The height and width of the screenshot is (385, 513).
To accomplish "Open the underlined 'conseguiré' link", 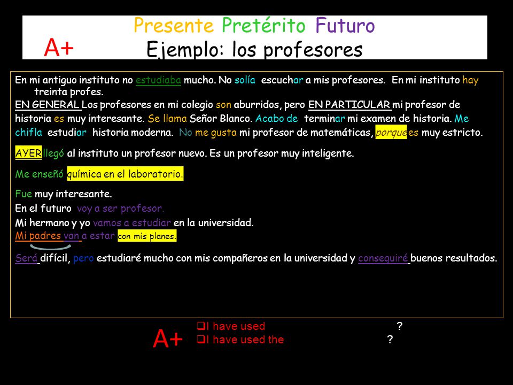I will (x=383, y=258).
